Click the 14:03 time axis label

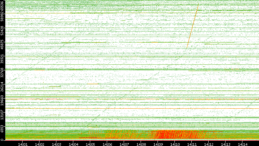click(x=56, y=144)
